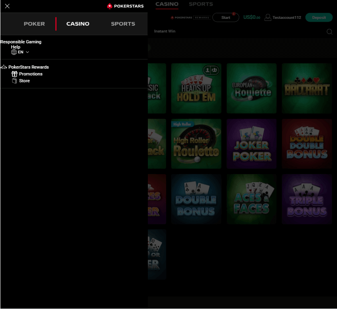Switch to the POKER tab in side menu
The height and width of the screenshot is (309, 337).
click(34, 24)
